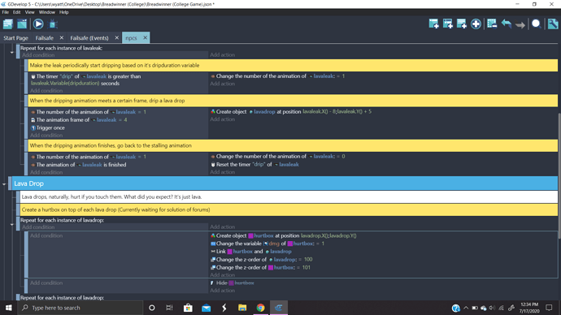Add condition beside Create object hurtbox
561x315 pixels.
coord(46,235)
